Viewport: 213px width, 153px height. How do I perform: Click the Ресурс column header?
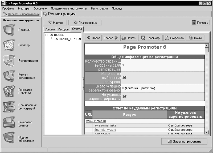click(x=129, y=115)
